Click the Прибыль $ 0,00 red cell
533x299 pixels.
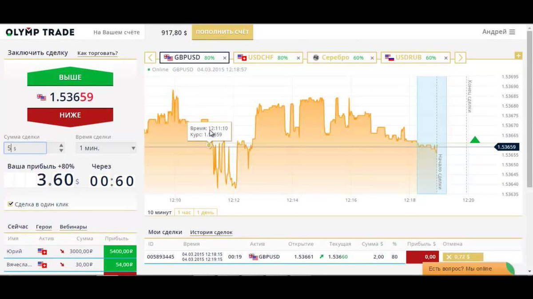click(422, 257)
